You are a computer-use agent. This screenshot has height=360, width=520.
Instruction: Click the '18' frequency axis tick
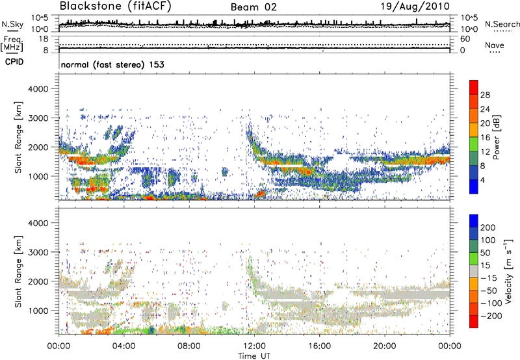click(44, 39)
